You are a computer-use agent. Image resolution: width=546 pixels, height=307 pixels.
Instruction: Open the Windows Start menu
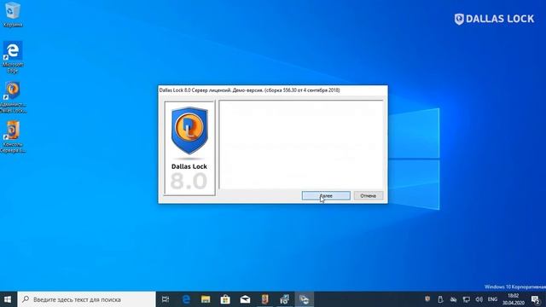tap(8, 299)
